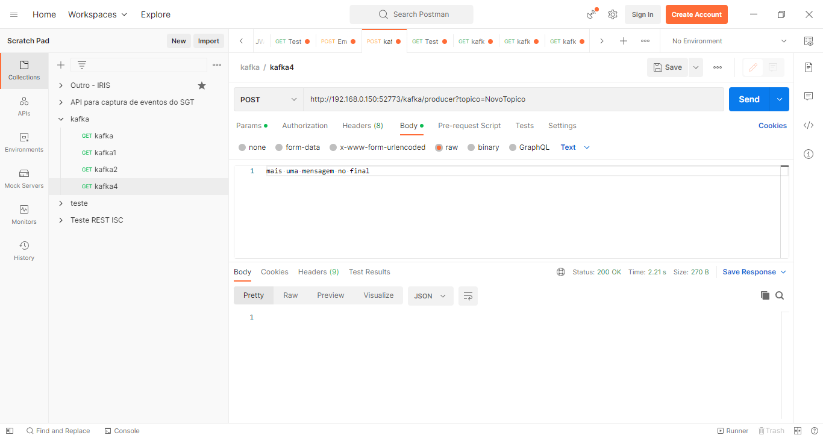
Task: Click the settings gear icon
Action: point(613,14)
